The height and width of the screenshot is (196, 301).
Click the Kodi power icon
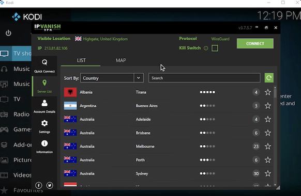click(x=8, y=33)
